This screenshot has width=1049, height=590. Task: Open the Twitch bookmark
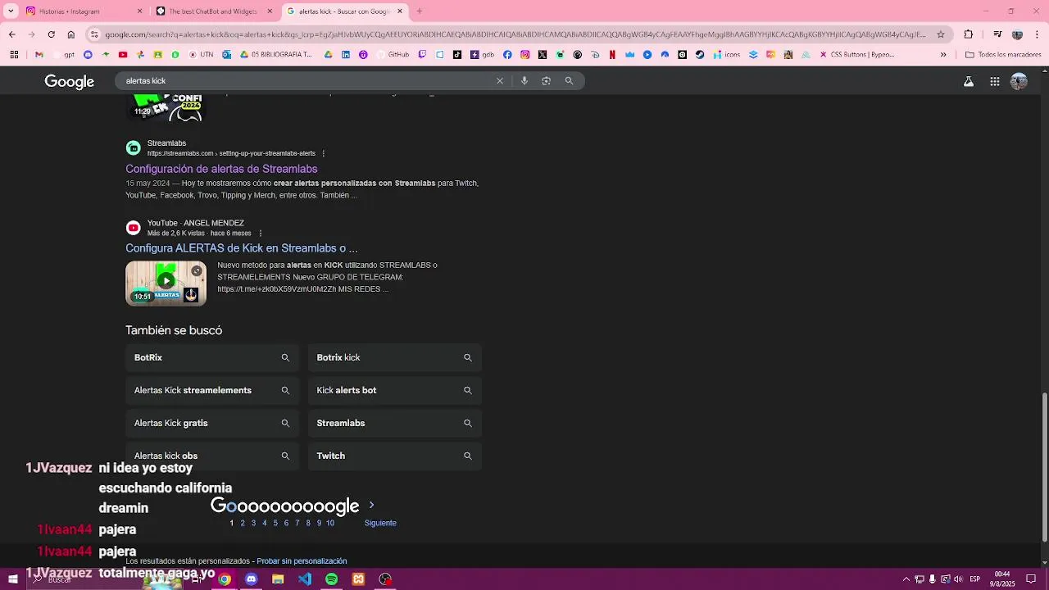tap(422, 55)
